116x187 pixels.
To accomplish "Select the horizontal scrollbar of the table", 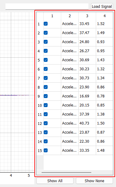I will pyautogui.click(x=67, y=173).
